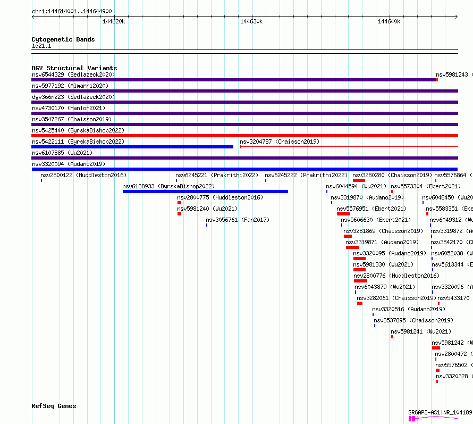Select nsv6044594 (Wu2021) label
The image size is (473, 424).
[x=356, y=186]
